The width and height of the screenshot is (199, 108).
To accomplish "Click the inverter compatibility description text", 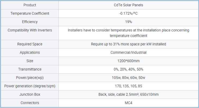I will [128, 33].
